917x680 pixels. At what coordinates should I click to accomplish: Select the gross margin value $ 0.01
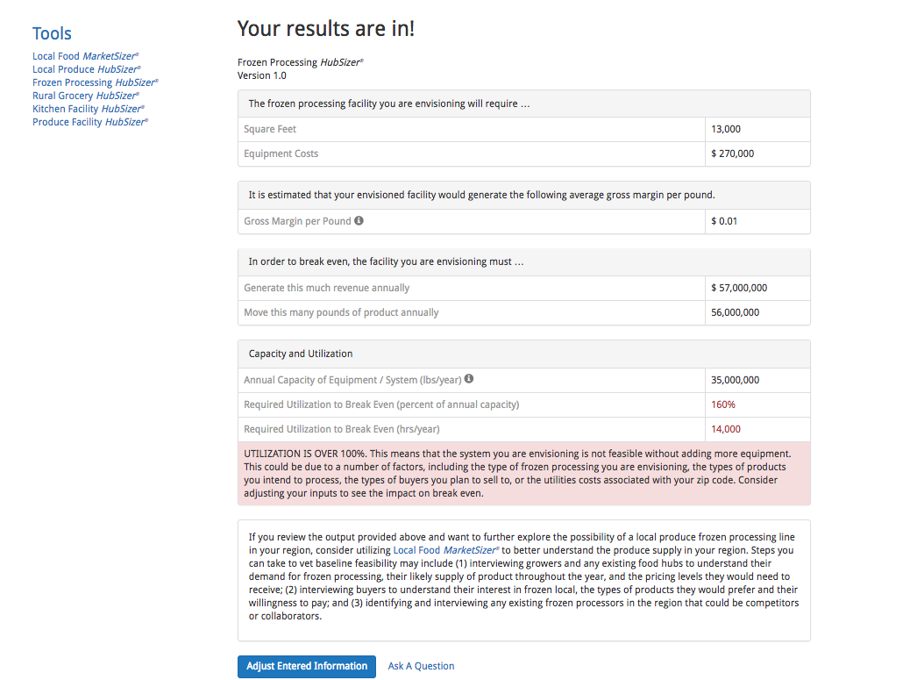[x=724, y=221]
